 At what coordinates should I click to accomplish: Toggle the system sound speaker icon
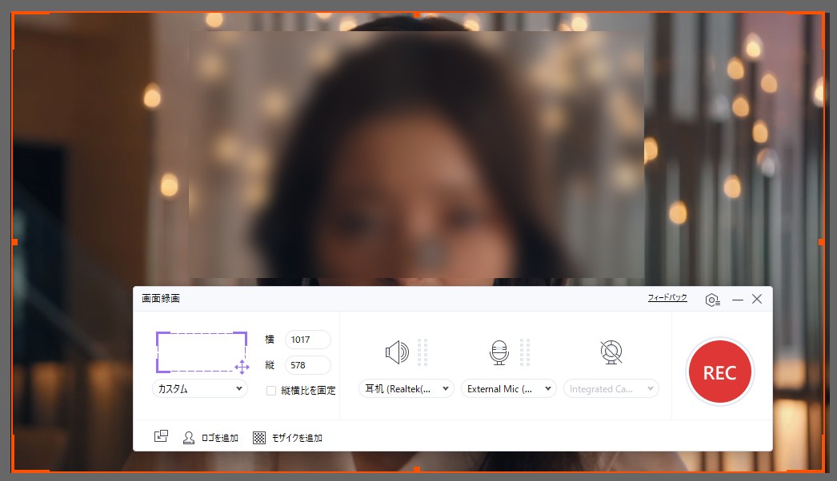396,352
